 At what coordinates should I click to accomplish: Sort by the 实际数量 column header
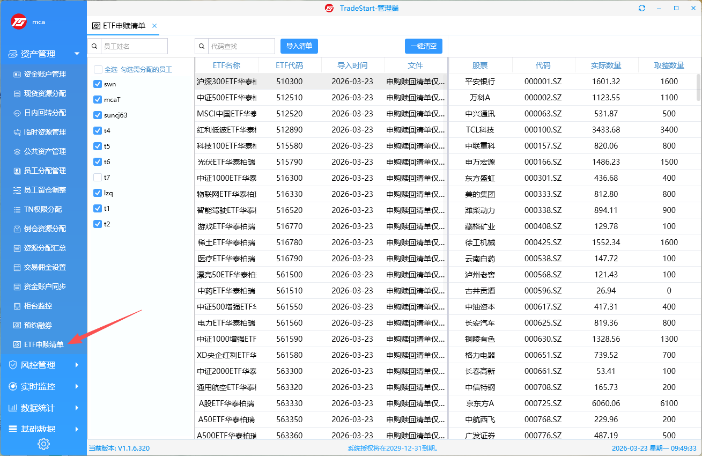point(606,65)
